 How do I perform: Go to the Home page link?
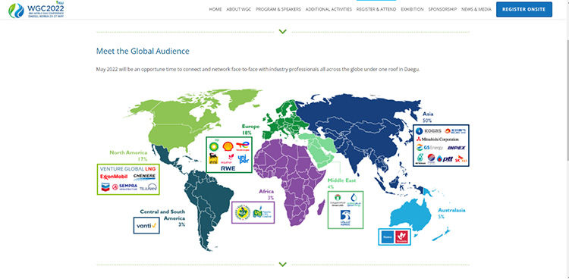pos(215,9)
